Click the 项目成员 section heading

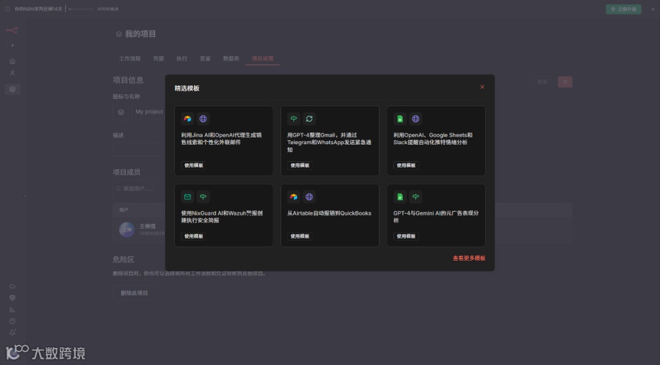pyautogui.click(x=127, y=172)
